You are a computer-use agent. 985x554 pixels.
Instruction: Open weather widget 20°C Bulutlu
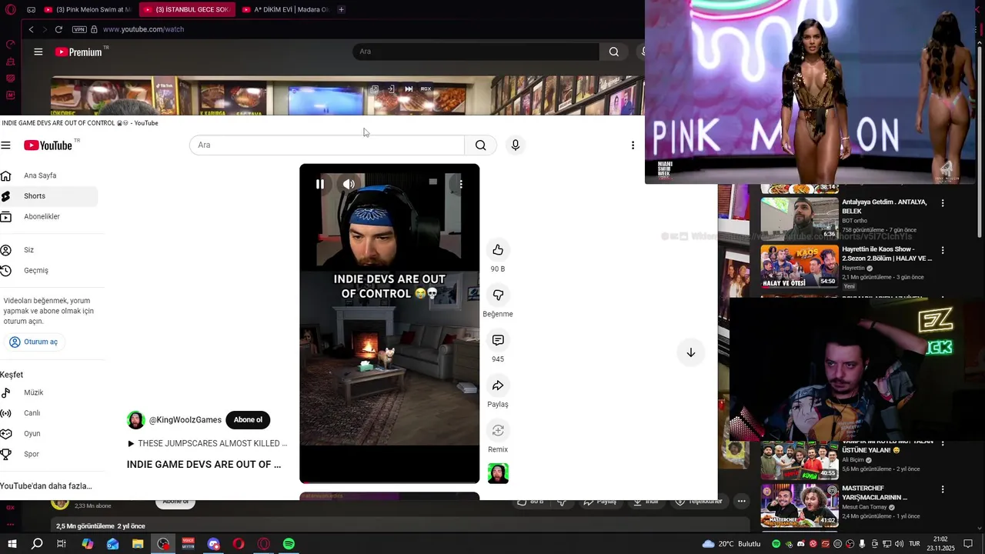731,544
